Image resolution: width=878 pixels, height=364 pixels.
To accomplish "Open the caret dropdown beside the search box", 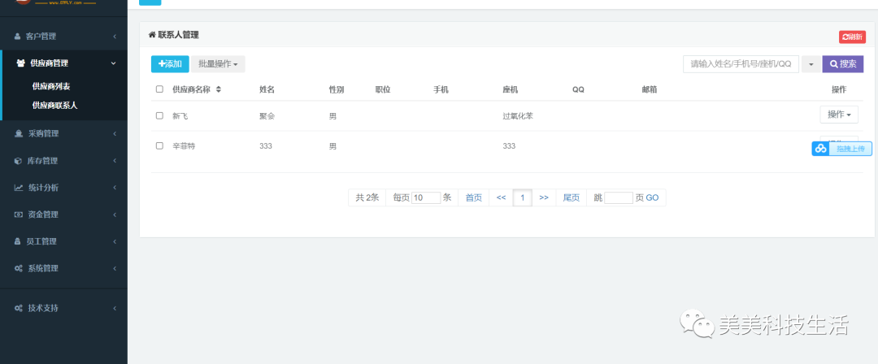I will pyautogui.click(x=811, y=64).
